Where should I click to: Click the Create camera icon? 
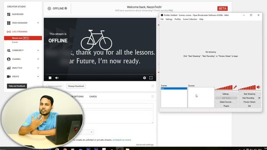click(x=9, y=77)
